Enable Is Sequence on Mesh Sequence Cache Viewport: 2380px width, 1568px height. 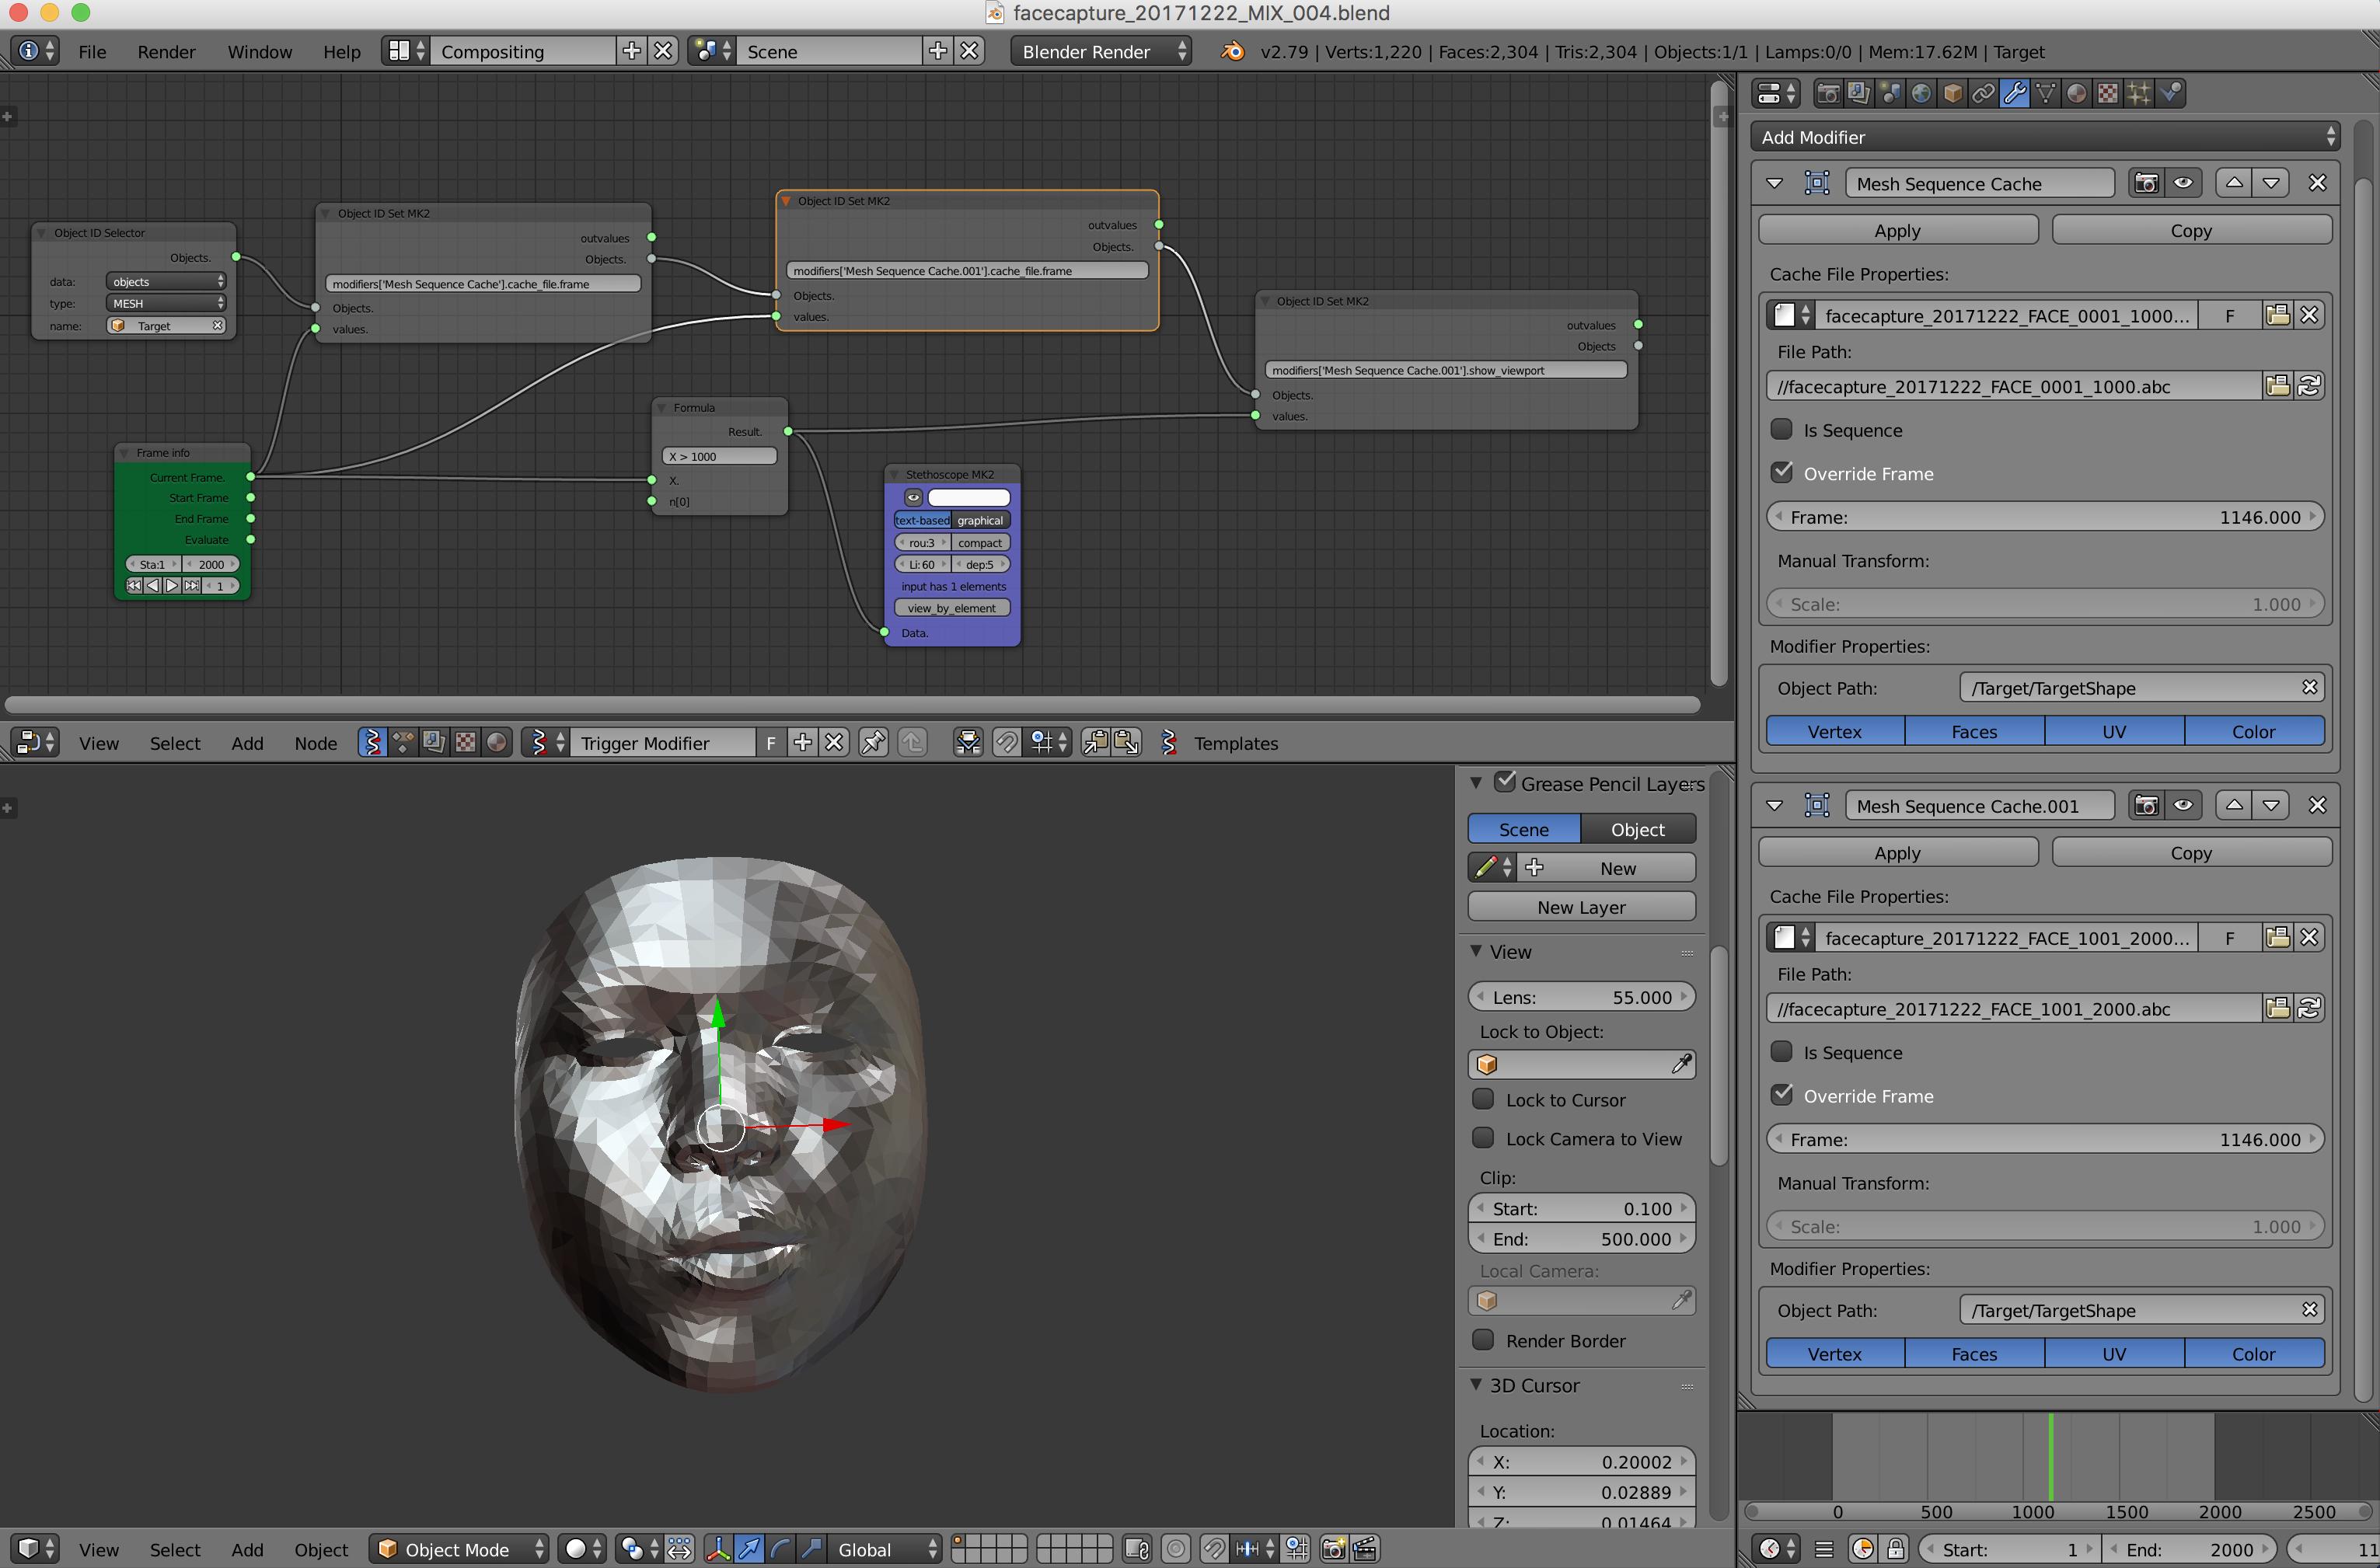point(1782,429)
